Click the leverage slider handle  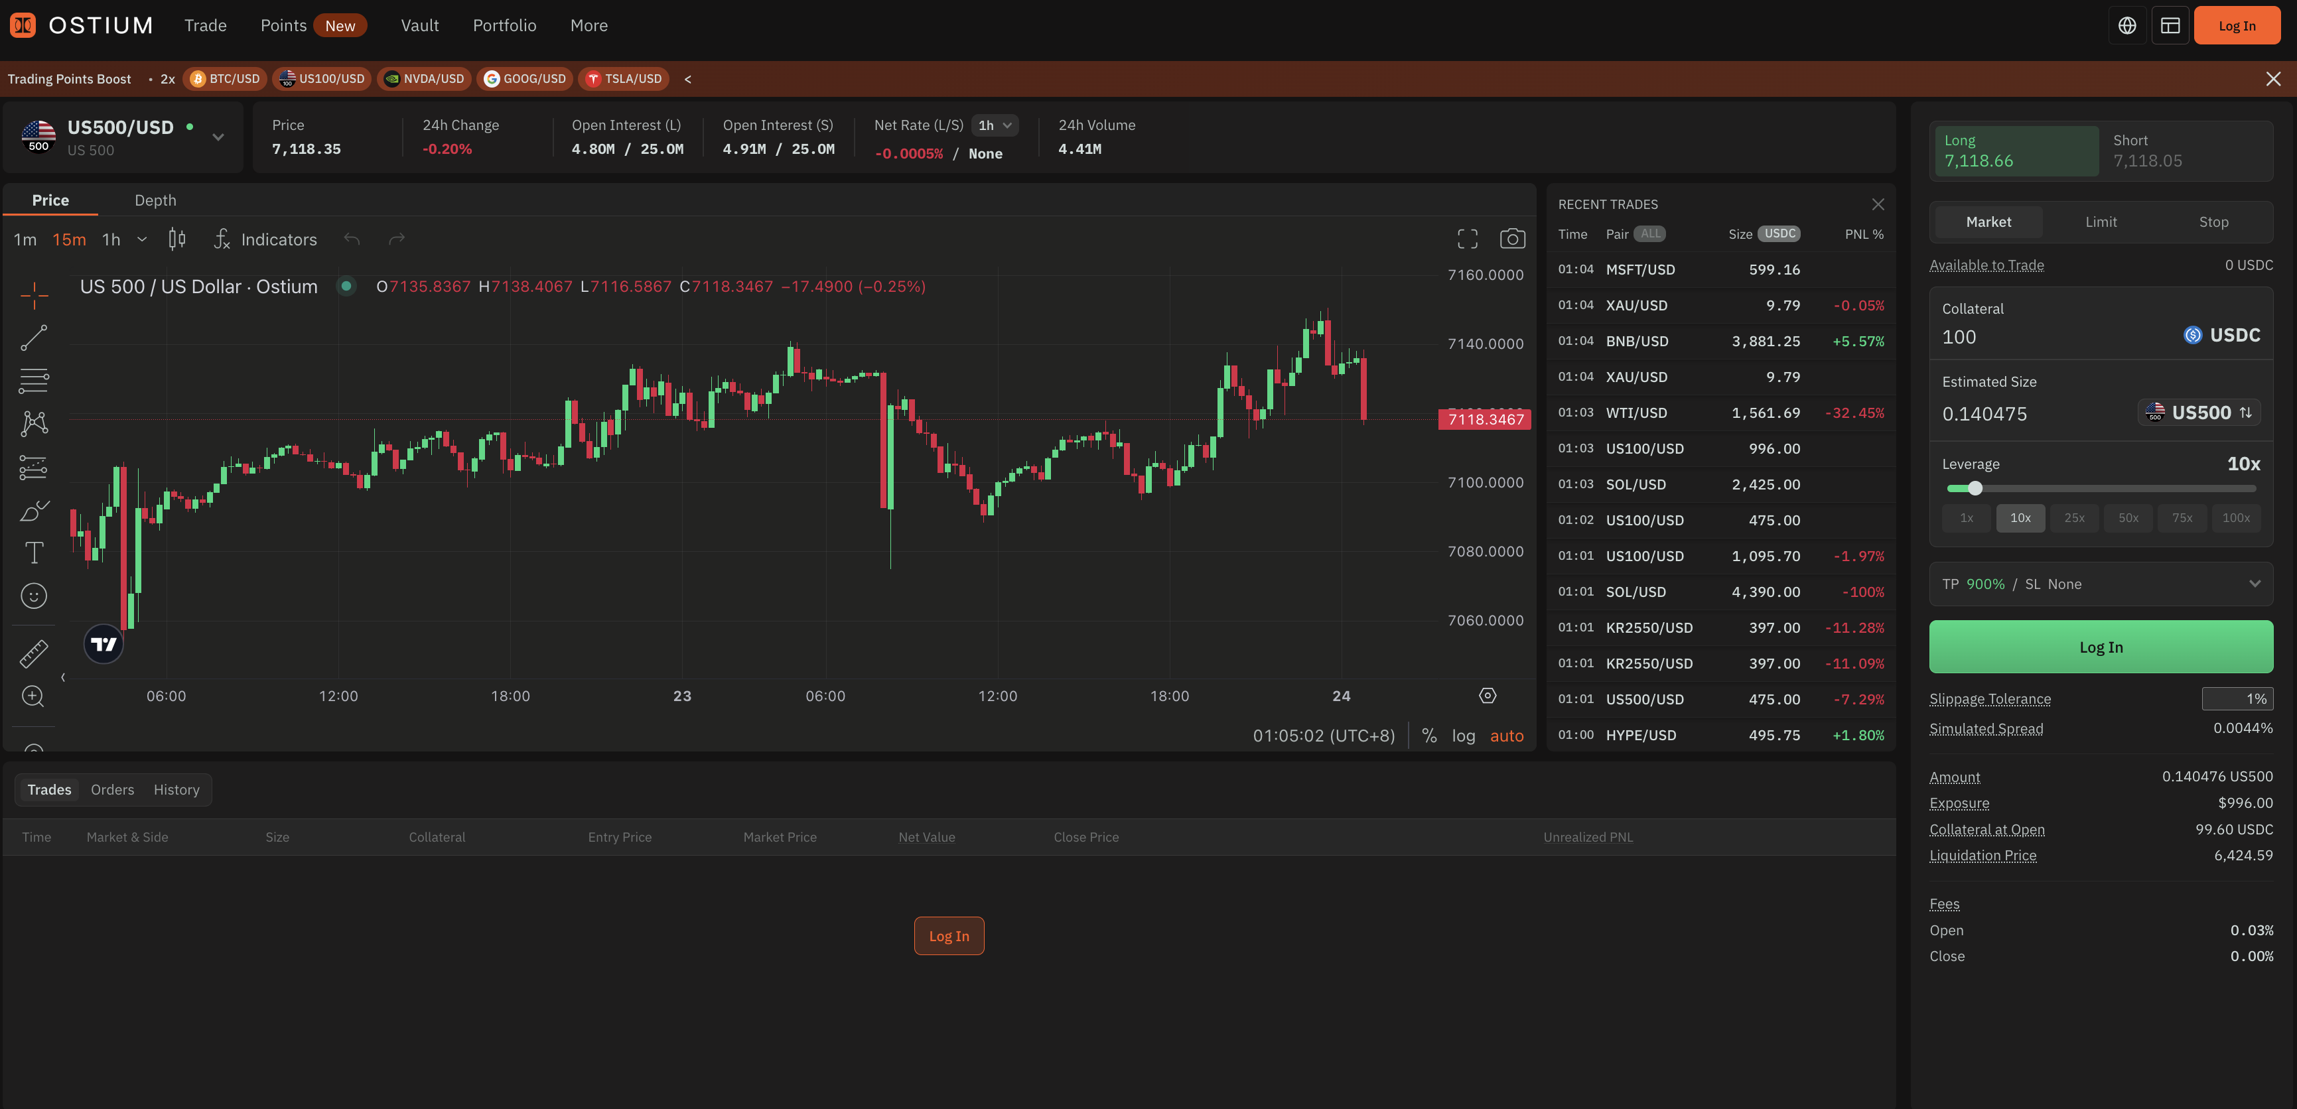click(x=1975, y=489)
